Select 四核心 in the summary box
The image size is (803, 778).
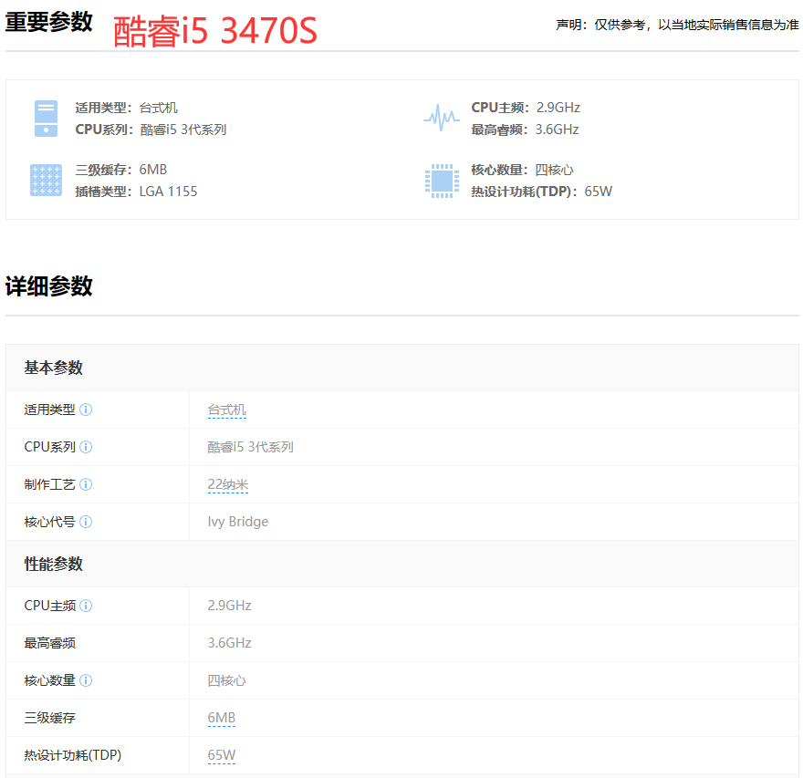pos(554,170)
